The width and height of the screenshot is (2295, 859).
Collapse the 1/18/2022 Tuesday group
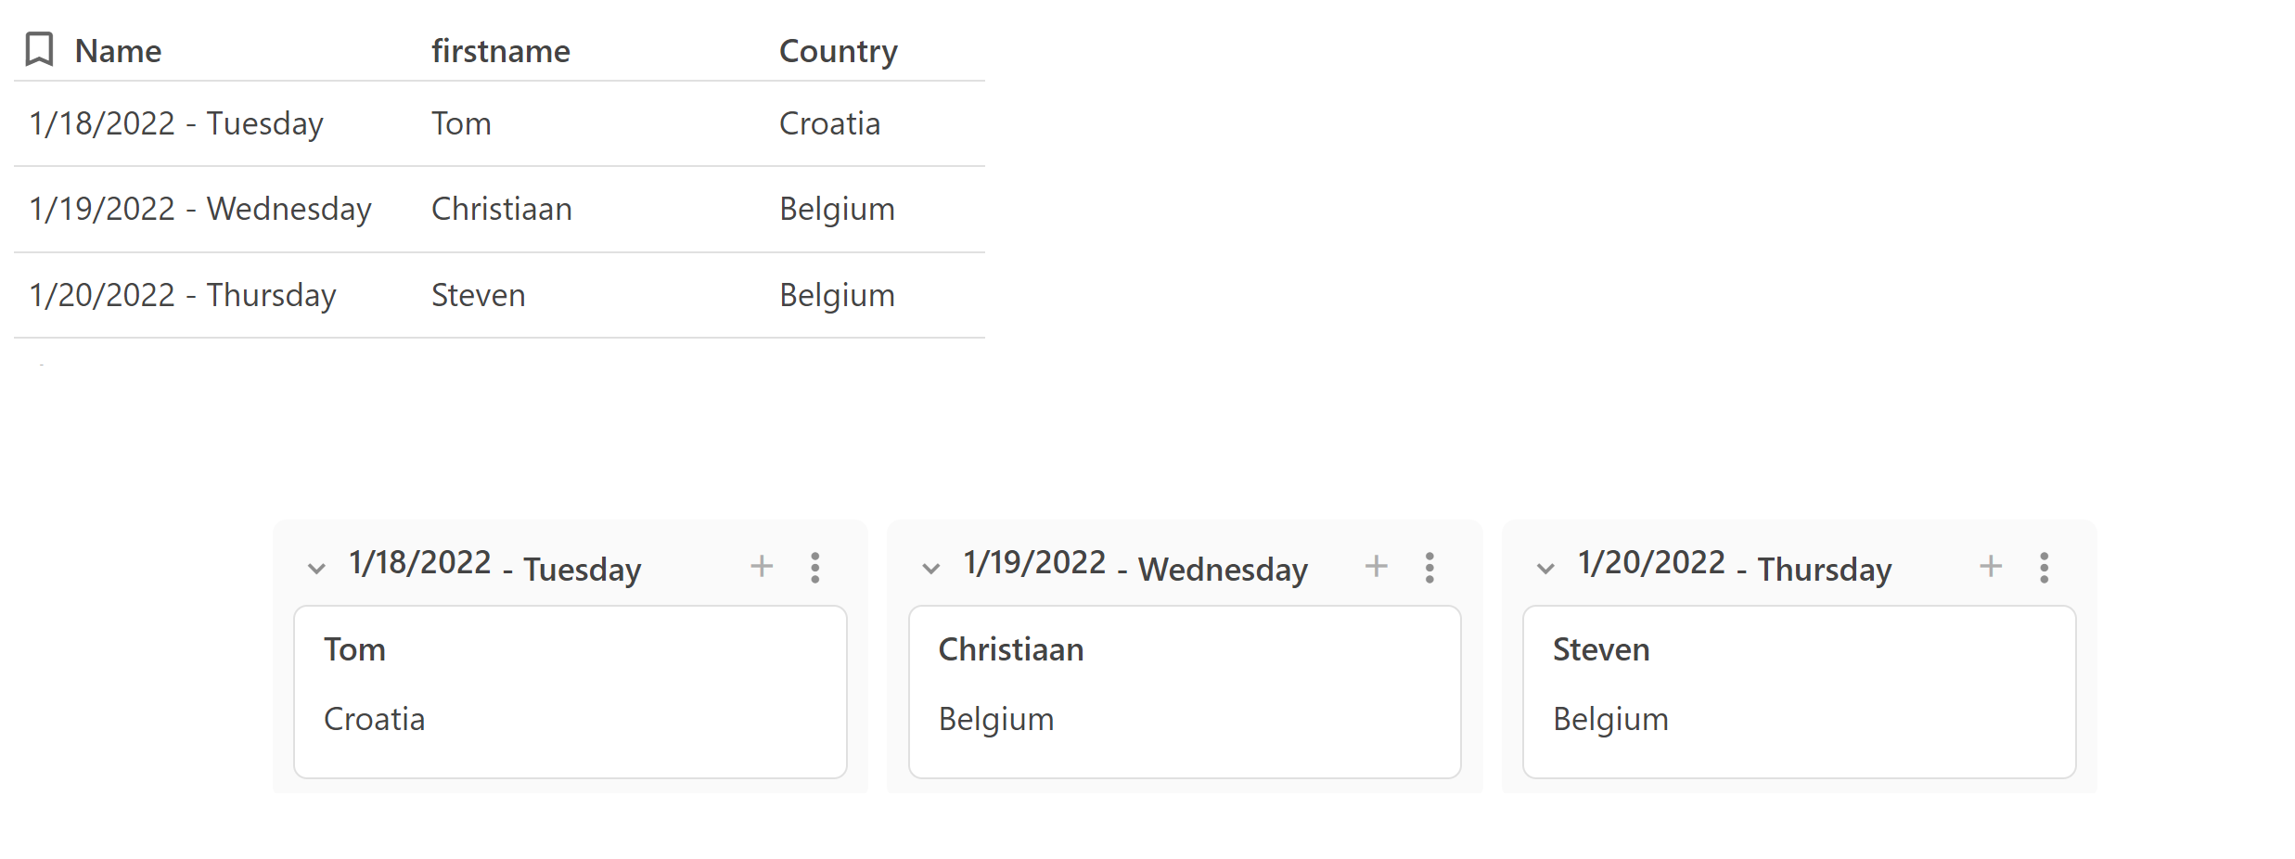[x=316, y=569]
